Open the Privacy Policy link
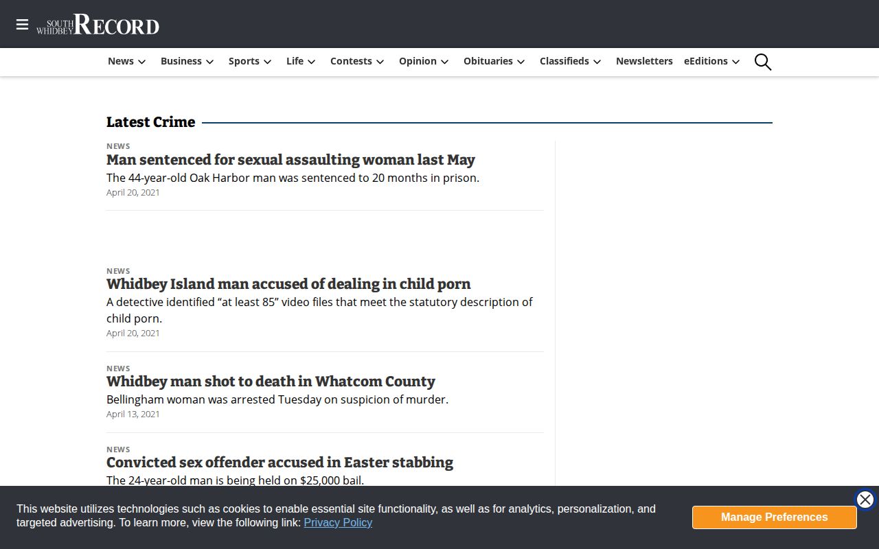The image size is (879, 549). pos(338,523)
